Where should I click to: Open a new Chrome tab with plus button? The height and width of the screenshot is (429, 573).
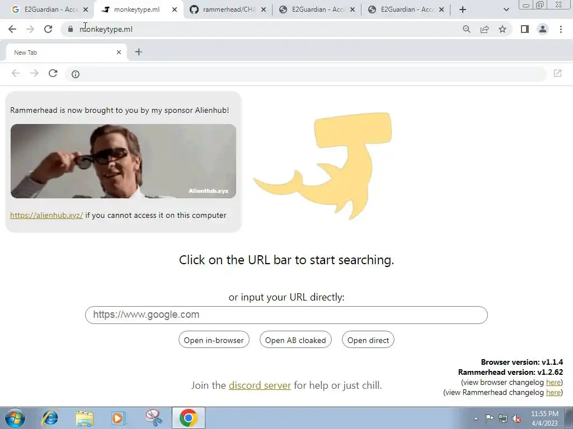tap(463, 9)
